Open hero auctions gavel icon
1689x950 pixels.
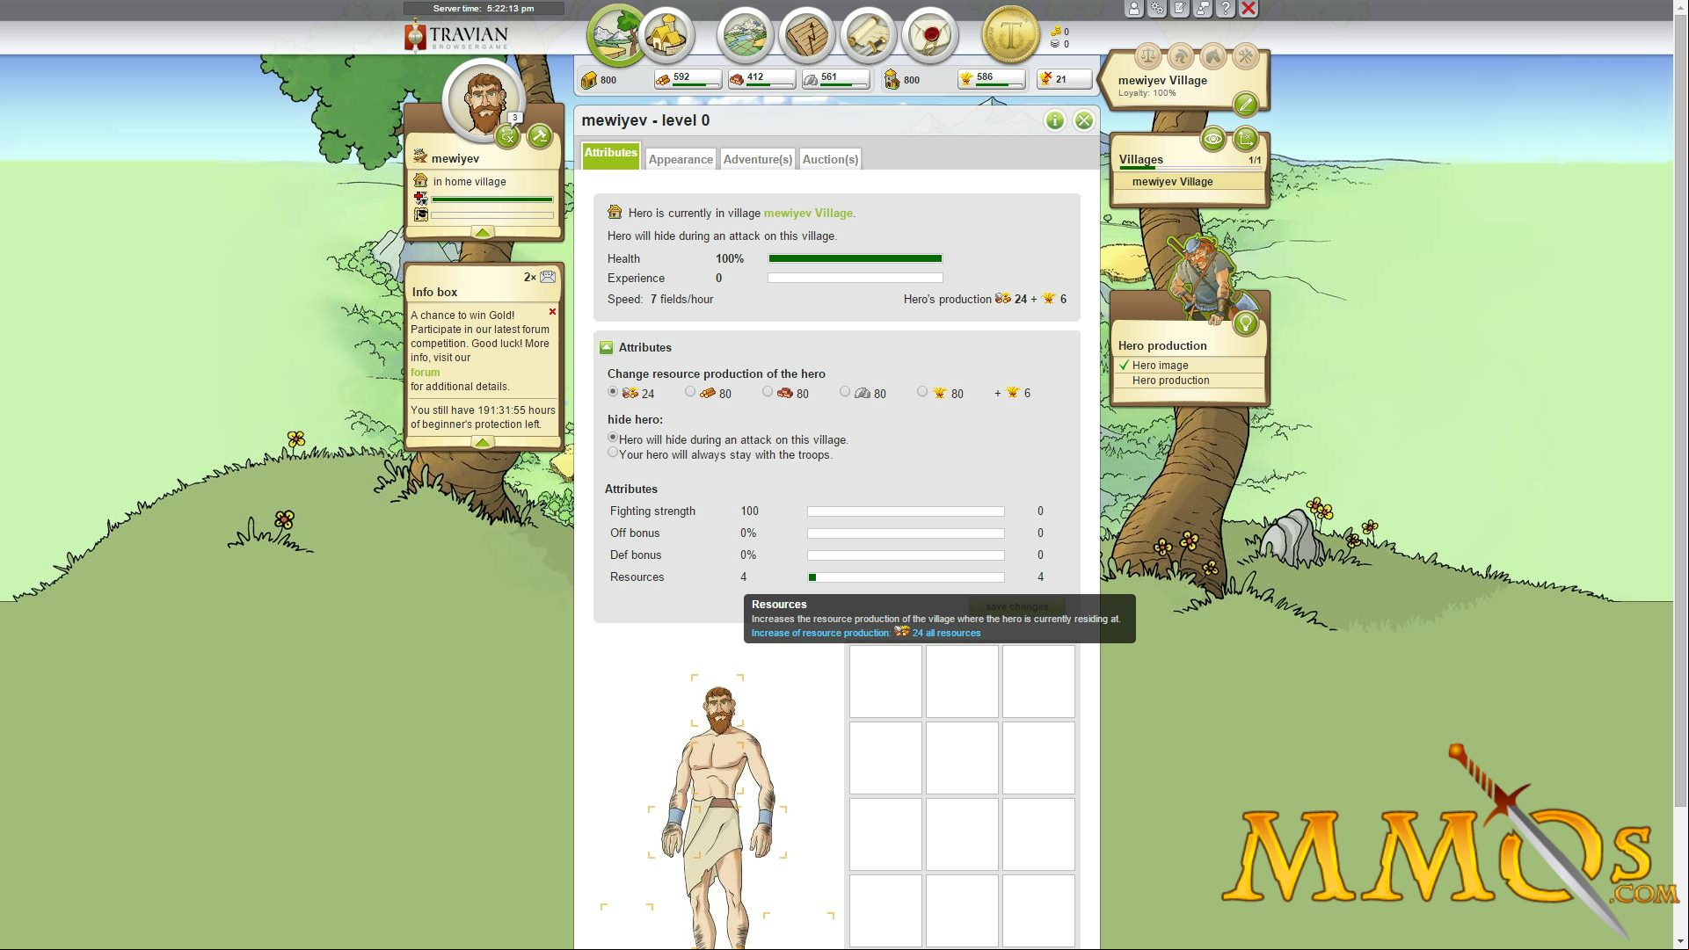(x=540, y=135)
